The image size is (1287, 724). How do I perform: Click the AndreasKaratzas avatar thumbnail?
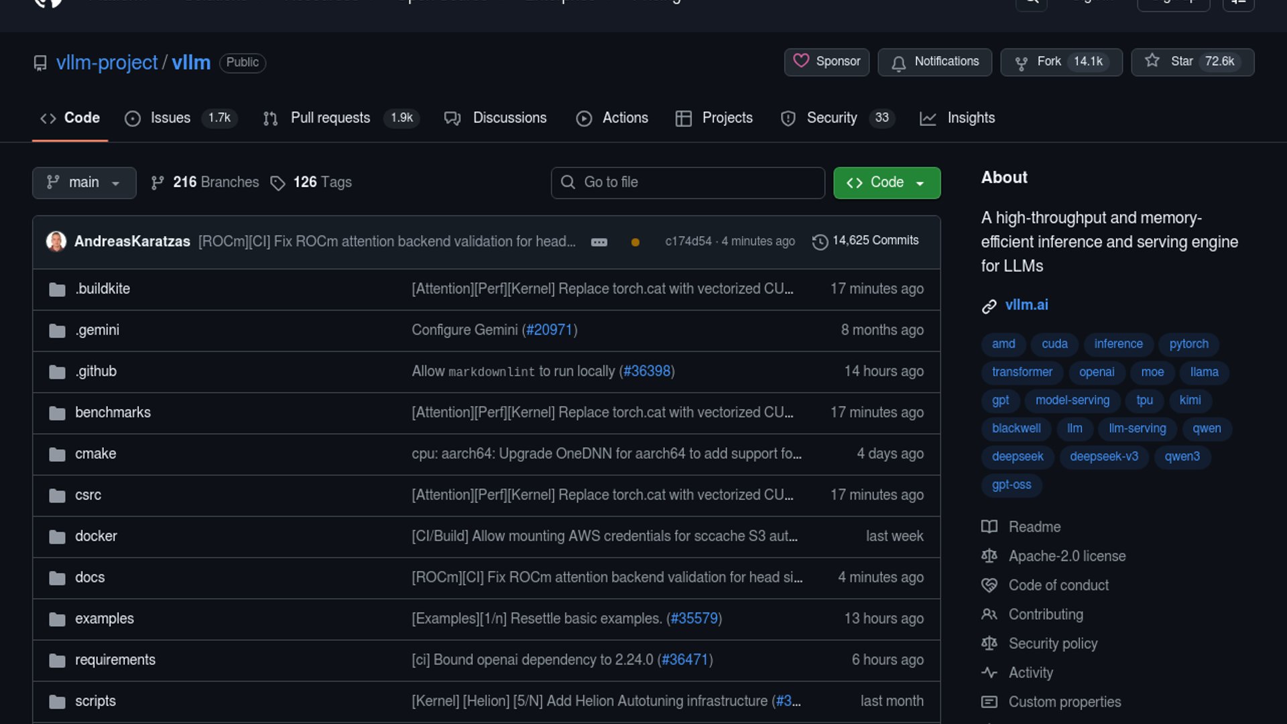pyautogui.click(x=56, y=241)
